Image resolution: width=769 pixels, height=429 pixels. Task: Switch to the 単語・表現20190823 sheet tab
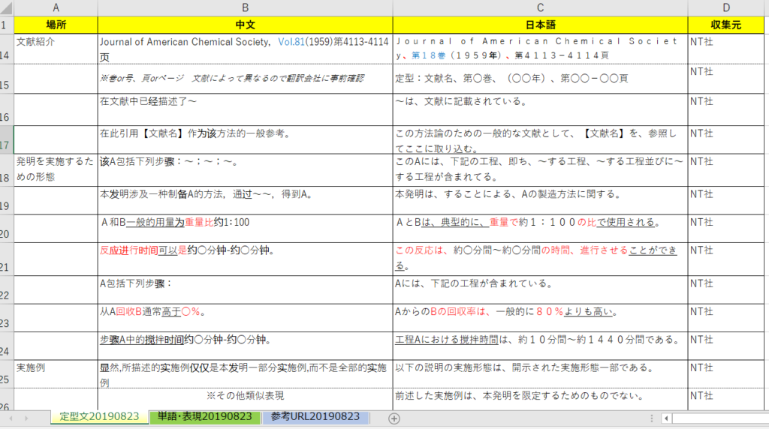coord(204,417)
